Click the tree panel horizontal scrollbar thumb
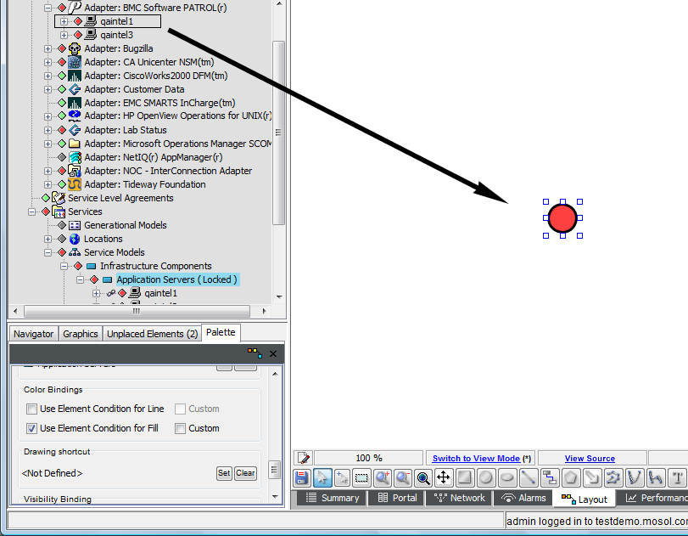This screenshot has height=536, width=688. point(137,311)
